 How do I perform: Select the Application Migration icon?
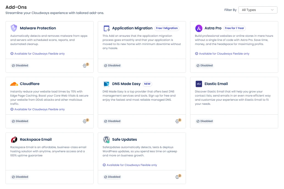click(x=106, y=28)
